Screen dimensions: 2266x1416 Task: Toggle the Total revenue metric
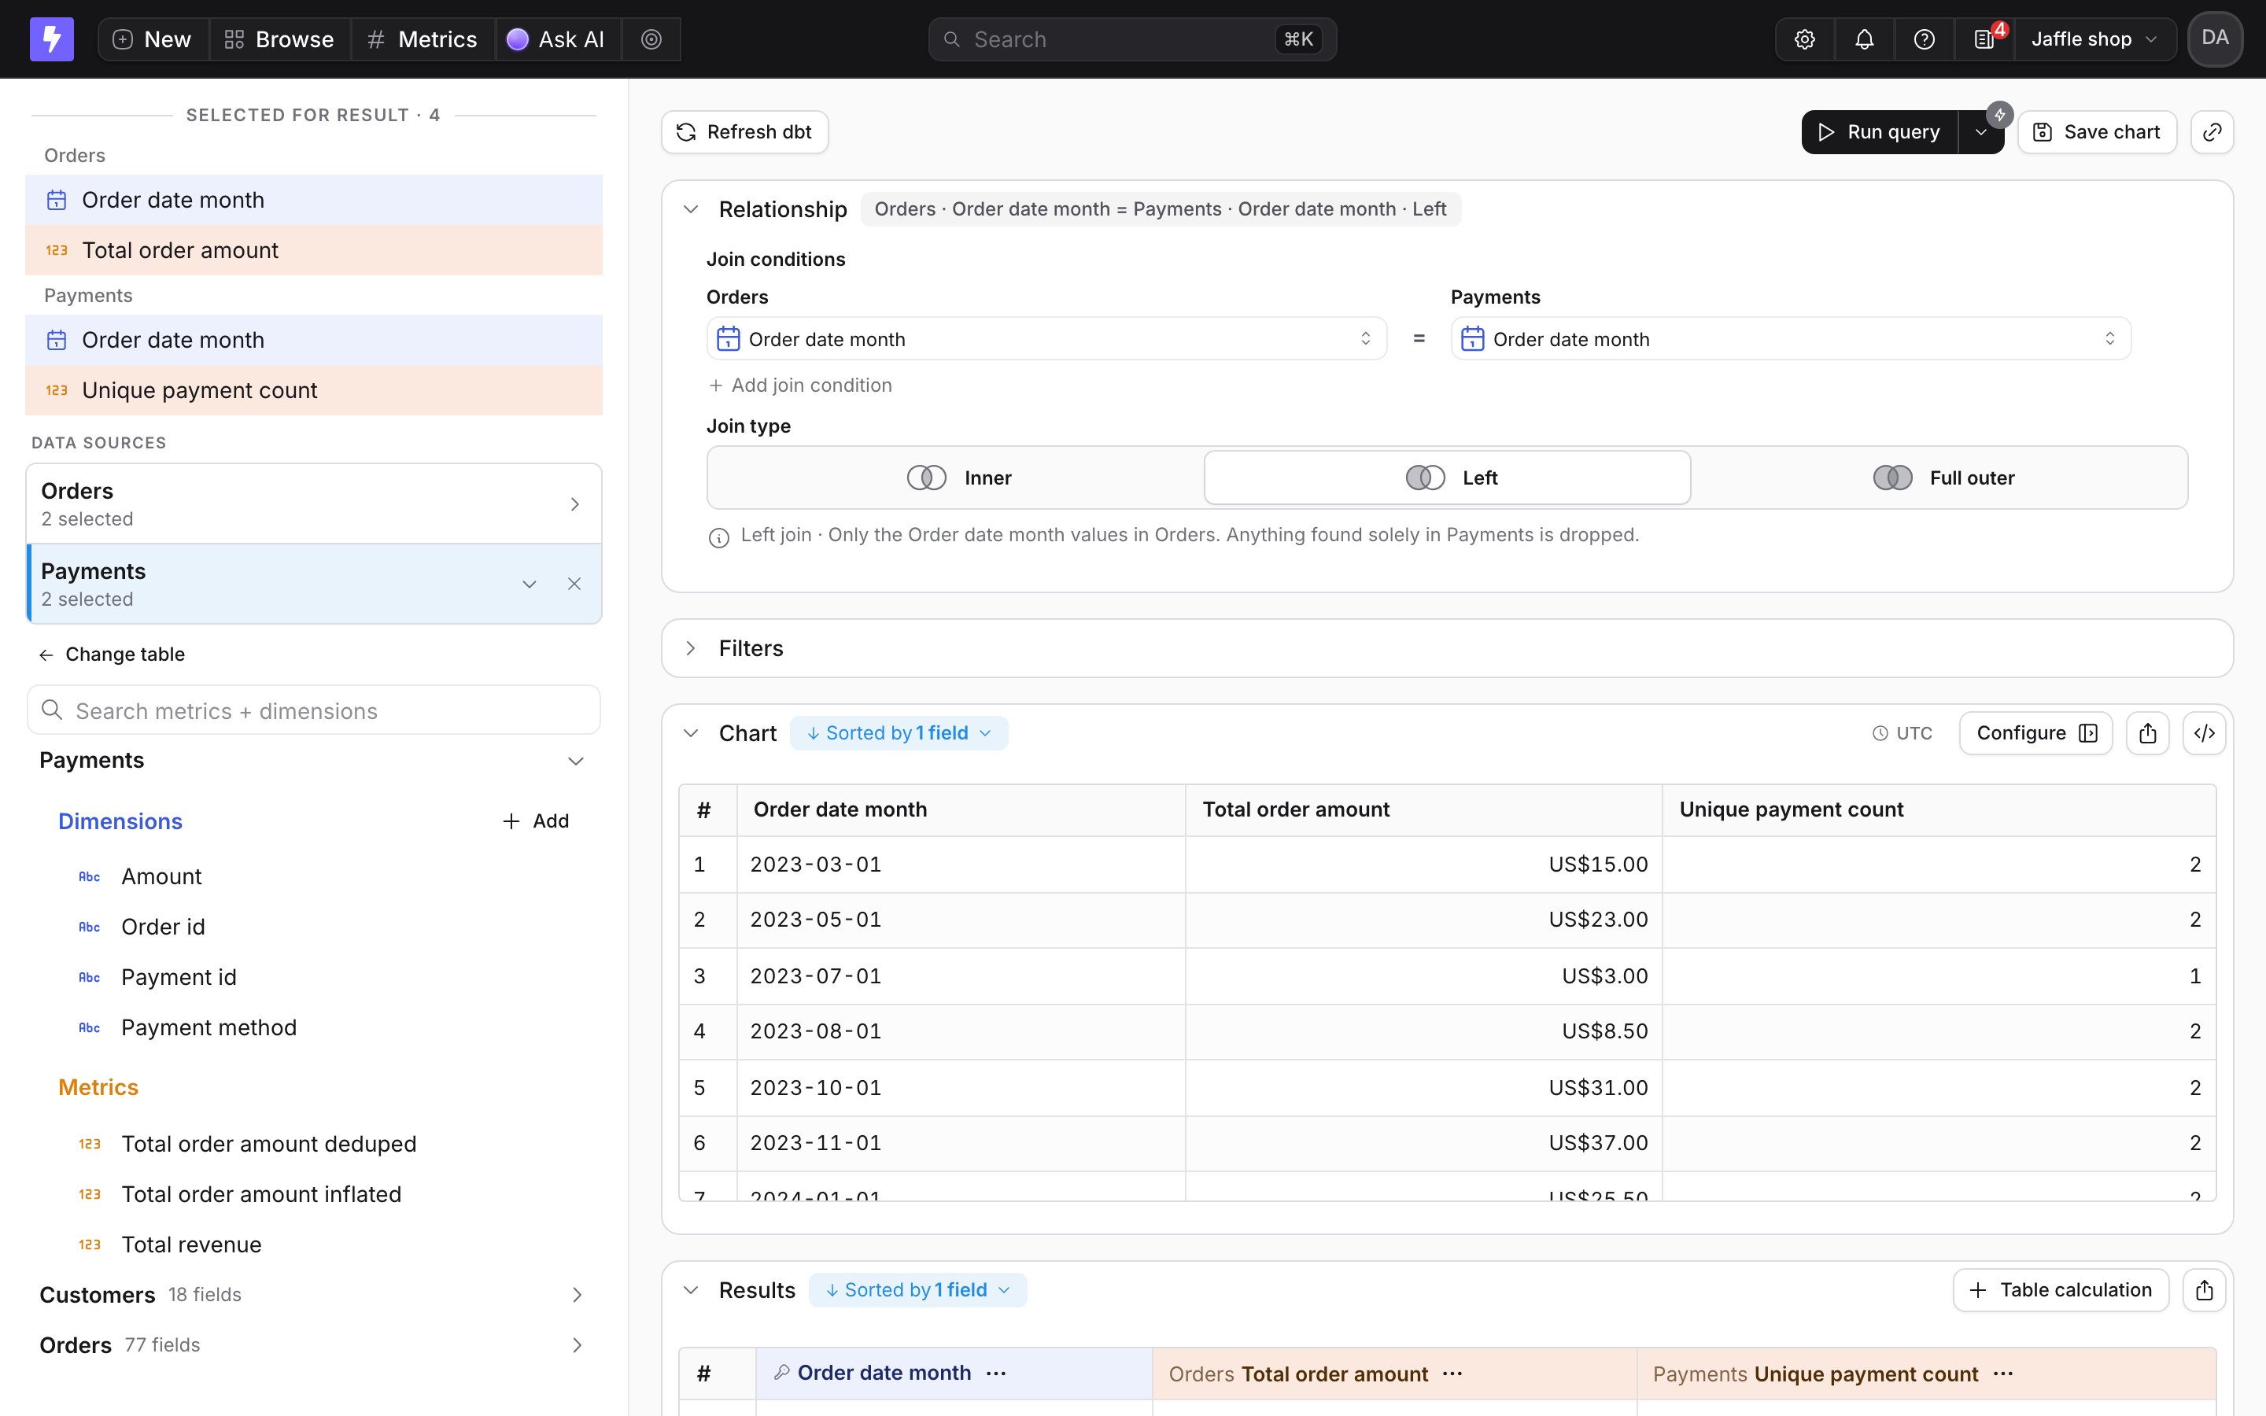point(314,1245)
